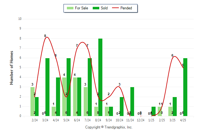
Task: Select the 'Sold' legend label
Action: pos(104,8)
